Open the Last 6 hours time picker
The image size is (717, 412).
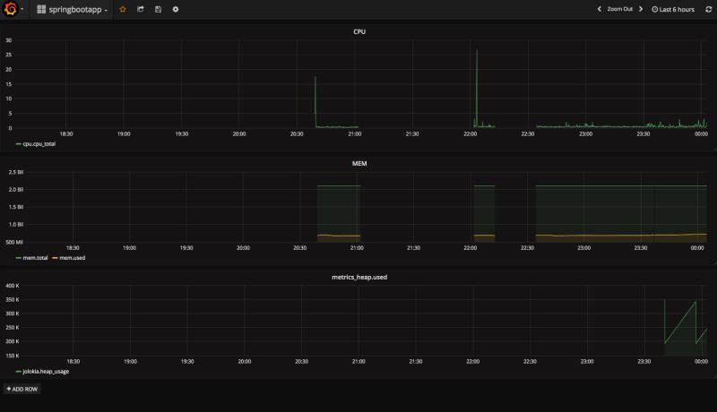coord(673,9)
